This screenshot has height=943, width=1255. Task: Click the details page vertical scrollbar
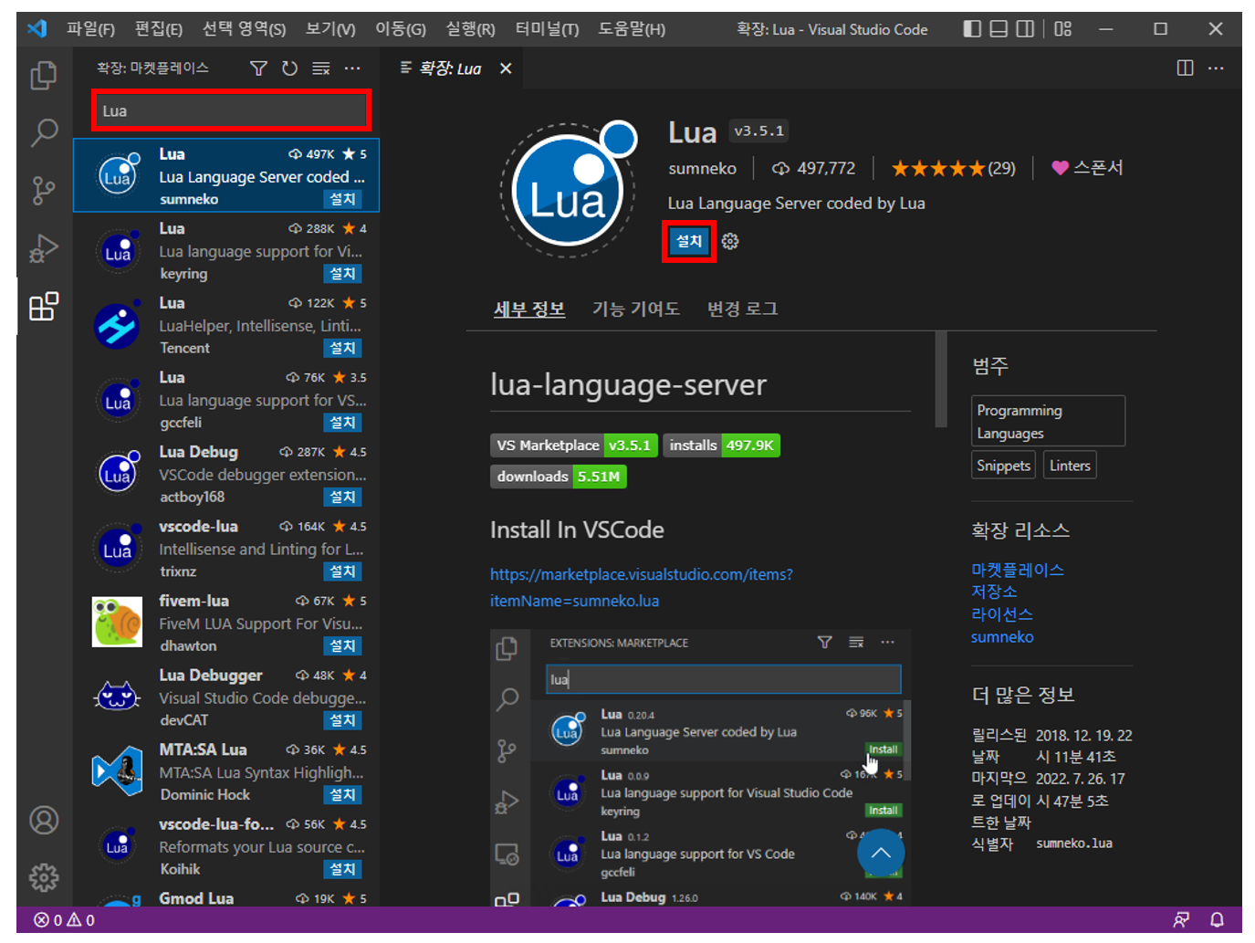pos(941,379)
